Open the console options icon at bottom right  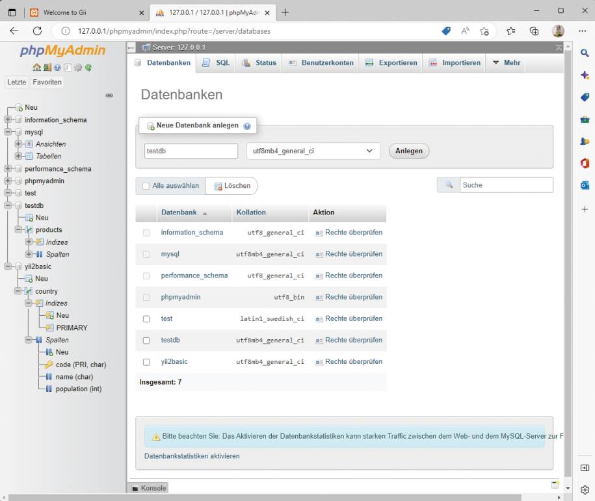click(555, 484)
